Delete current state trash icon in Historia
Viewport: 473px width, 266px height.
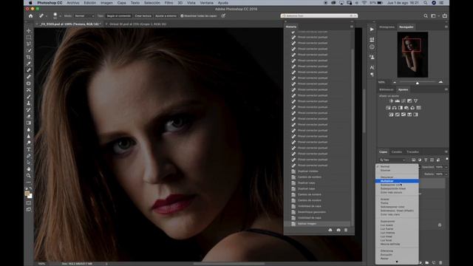tap(346, 230)
